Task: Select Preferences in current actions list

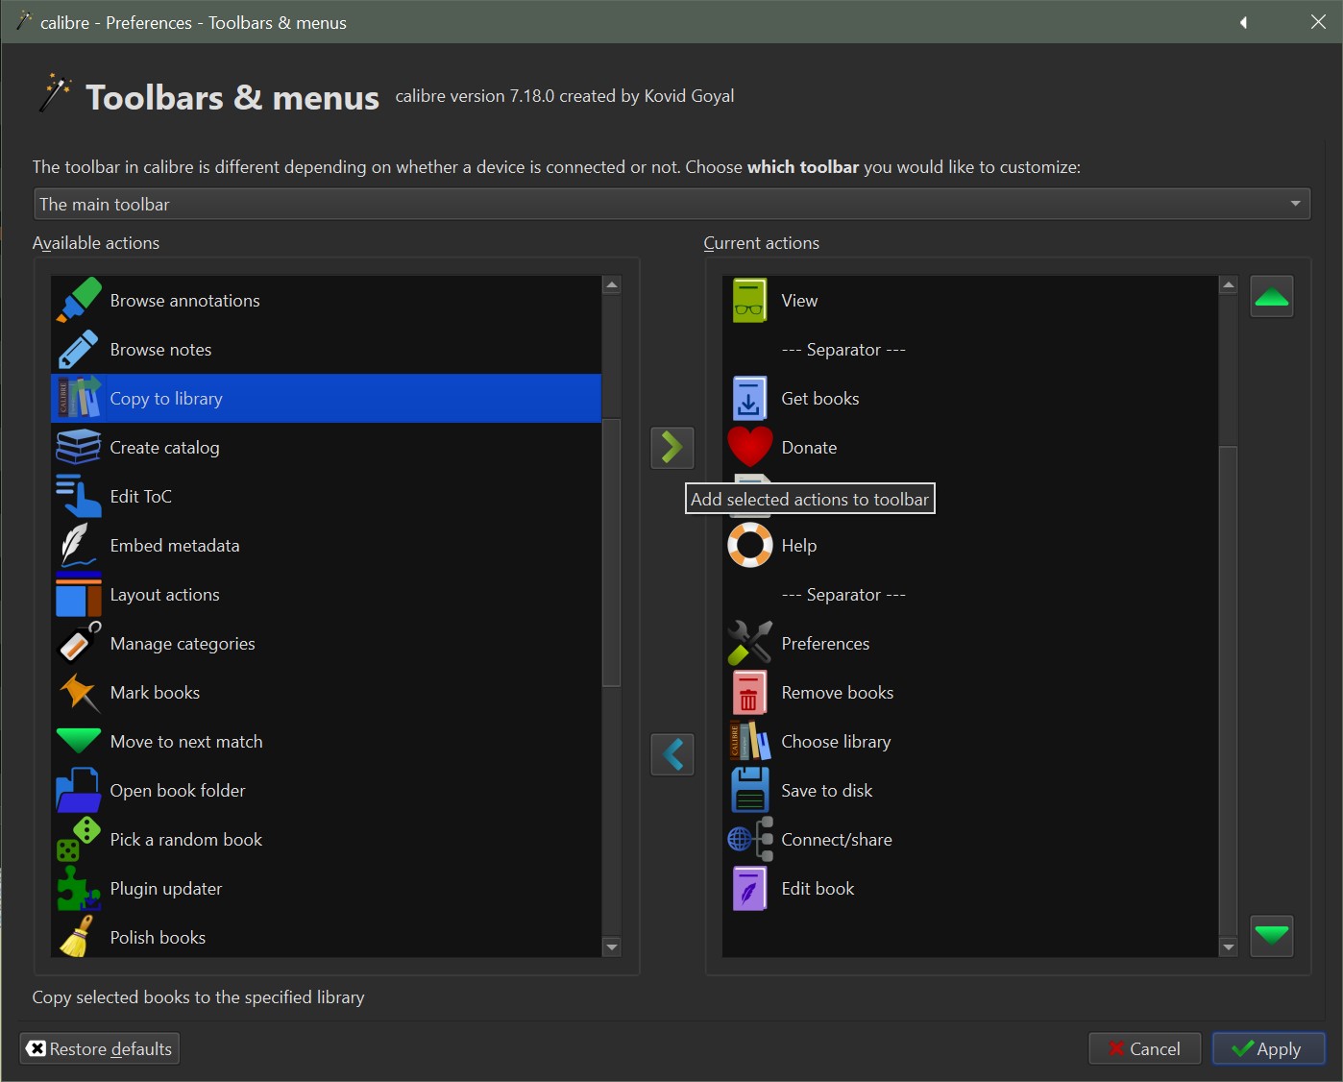Action: pos(824,644)
